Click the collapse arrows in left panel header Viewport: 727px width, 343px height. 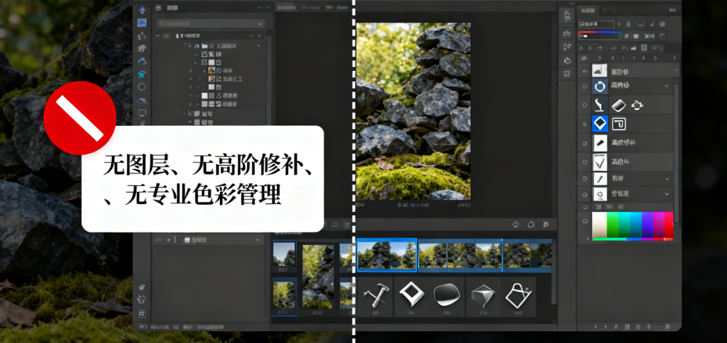pos(260,8)
